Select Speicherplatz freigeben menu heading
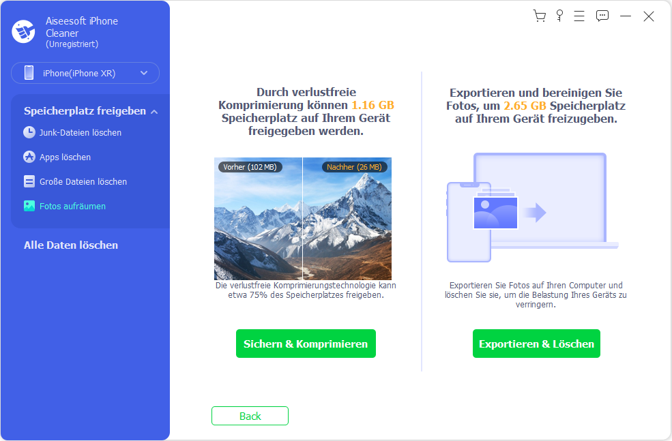 point(85,111)
